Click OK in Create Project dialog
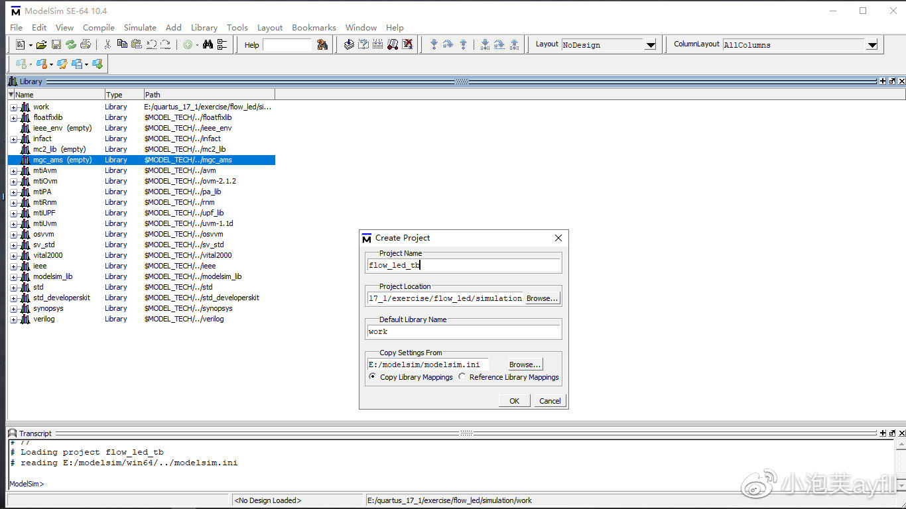906x509 pixels. 514,400
